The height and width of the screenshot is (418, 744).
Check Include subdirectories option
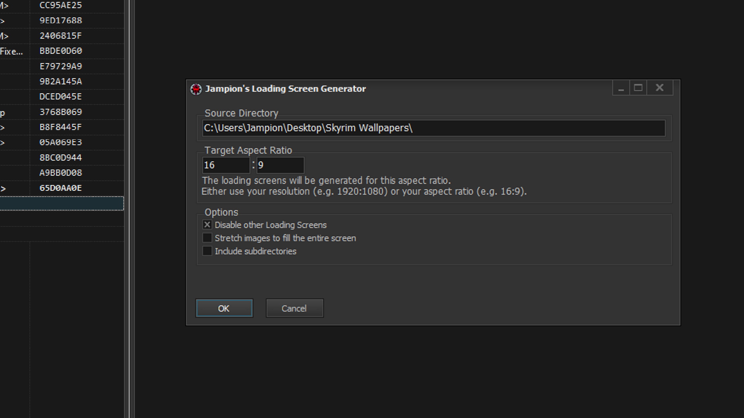point(207,251)
